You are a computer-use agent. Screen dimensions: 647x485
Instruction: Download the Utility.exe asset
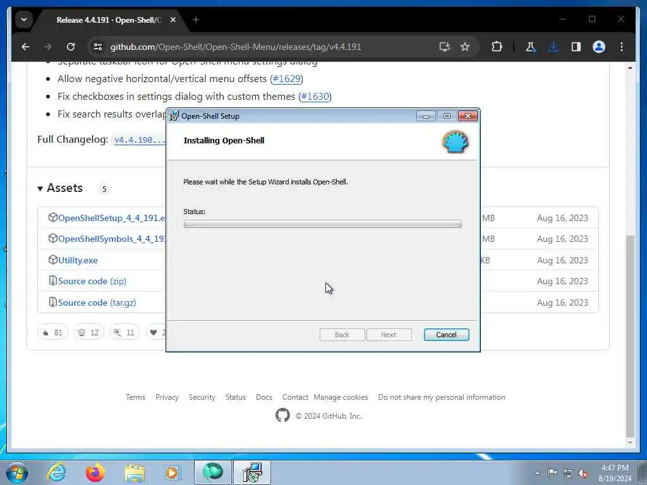(78, 260)
